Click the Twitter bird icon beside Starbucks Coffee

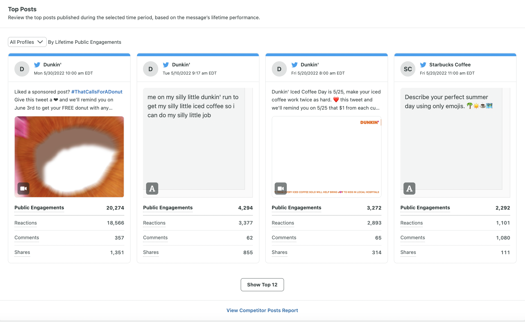(423, 65)
